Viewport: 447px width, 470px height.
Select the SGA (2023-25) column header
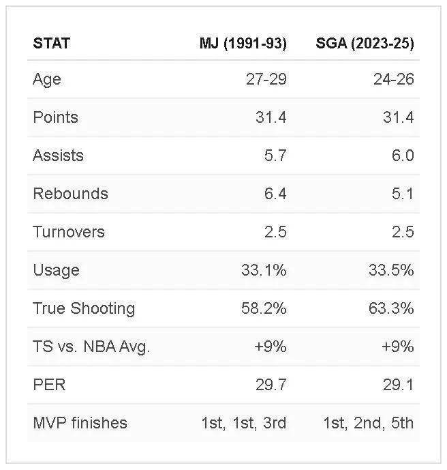[365, 44]
